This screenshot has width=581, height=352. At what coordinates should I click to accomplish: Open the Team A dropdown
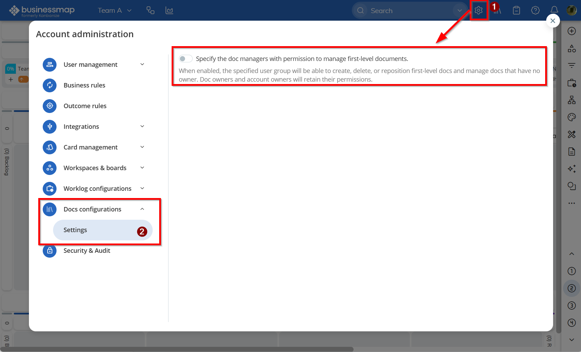pyautogui.click(x=114, y=11)
